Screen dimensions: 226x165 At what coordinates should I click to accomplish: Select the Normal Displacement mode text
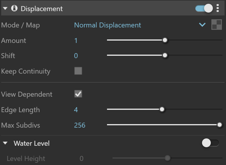tap(108, 25)
